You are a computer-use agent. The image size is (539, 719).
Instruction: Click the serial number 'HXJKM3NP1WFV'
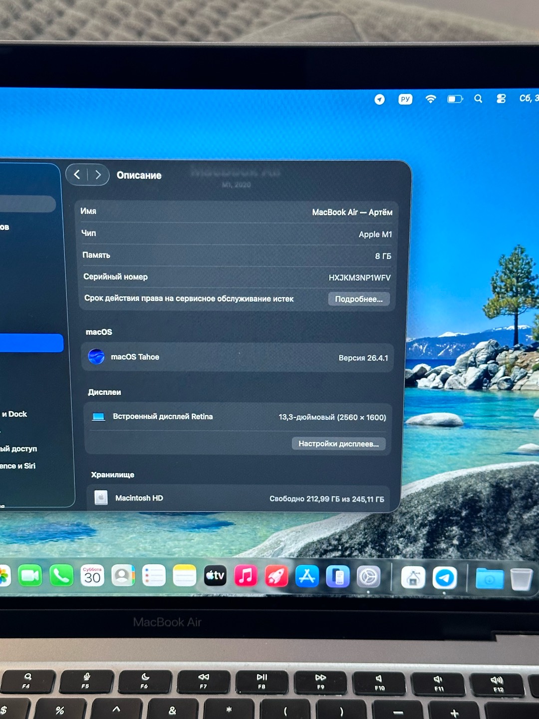360,278
